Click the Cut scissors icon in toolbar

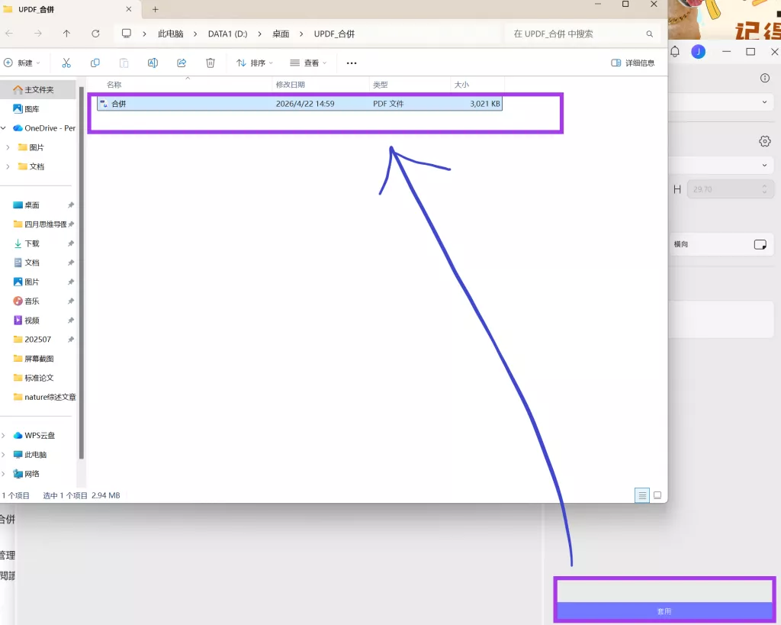tap(66, 63)
